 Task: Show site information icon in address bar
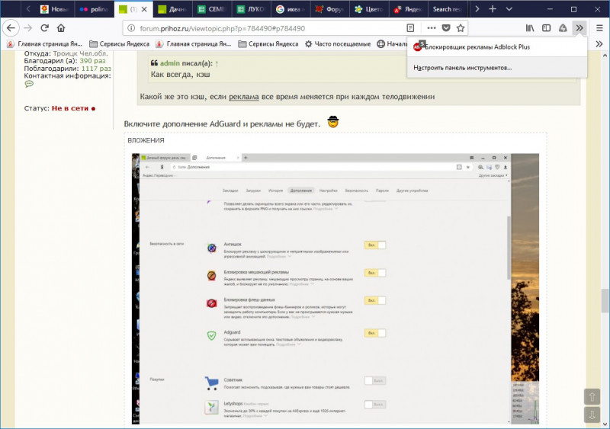click(x=131, y=28)
